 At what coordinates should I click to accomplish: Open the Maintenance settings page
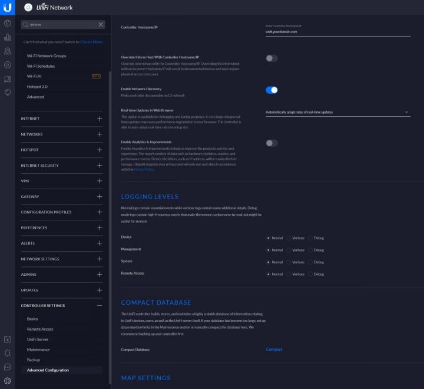[38, 350]
